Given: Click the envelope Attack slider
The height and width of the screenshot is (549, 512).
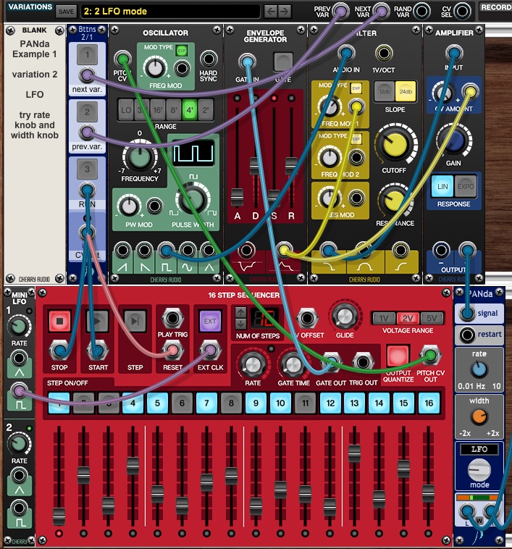Looking at the screenshot, I should 237,196.
